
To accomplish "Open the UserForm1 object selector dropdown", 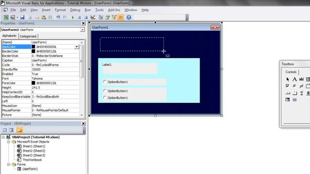I will 82,30.
